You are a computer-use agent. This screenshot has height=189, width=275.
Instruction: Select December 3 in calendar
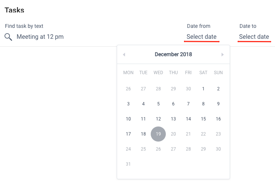tap(128, 104)
